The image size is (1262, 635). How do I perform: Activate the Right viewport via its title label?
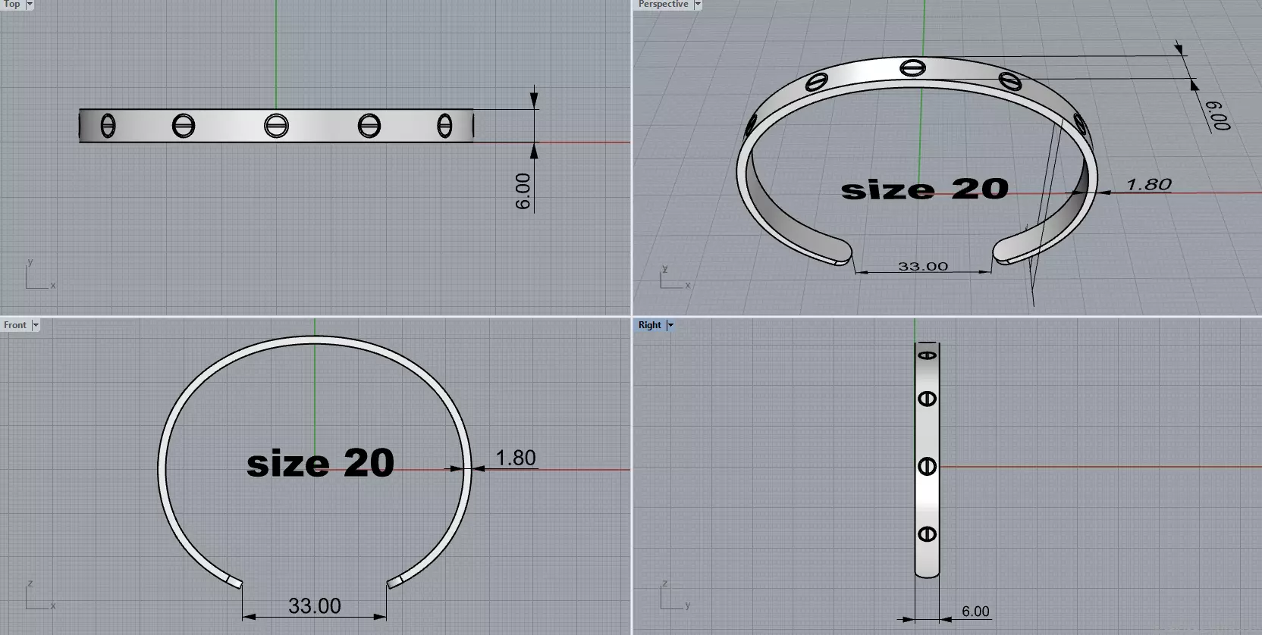click(x=650, y=325)
